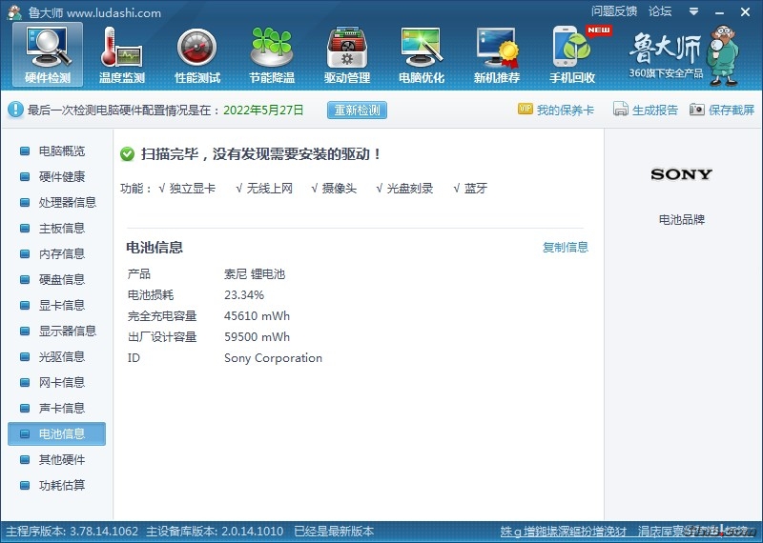Viewport: 763px width, 543px height.
Task: Open 硬盘信息 sidebar item
Action: coord(61,280)
